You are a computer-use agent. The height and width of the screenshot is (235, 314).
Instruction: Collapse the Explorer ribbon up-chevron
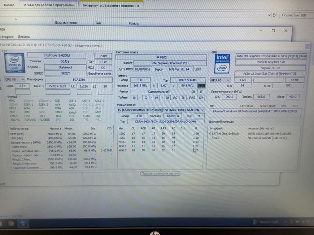pyautogui.click(x=16, y=19)
